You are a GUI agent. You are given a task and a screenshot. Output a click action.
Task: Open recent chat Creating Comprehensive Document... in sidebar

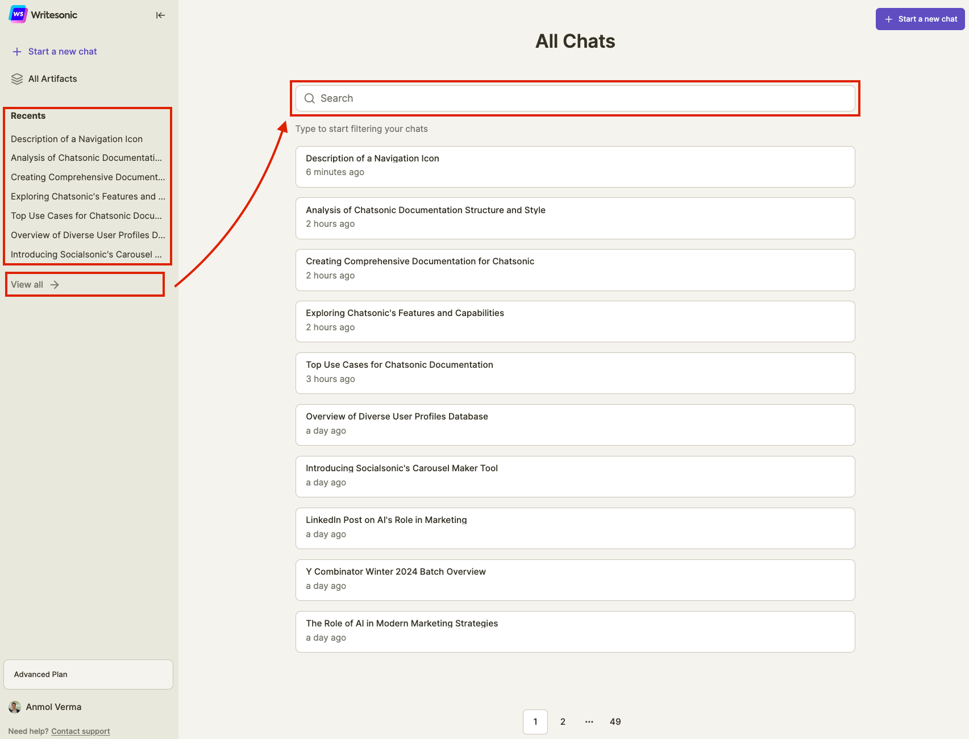point(88,177)
